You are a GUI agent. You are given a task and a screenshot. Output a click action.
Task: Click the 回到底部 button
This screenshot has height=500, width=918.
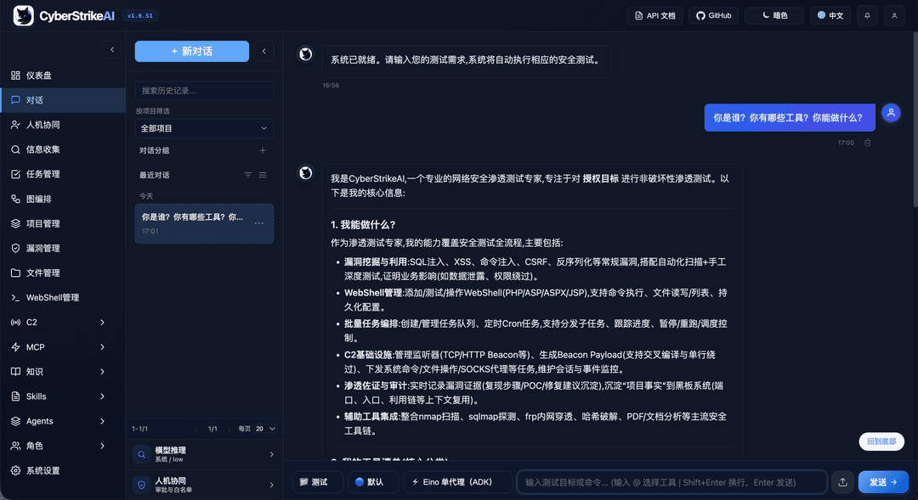(x=881, y=441)
